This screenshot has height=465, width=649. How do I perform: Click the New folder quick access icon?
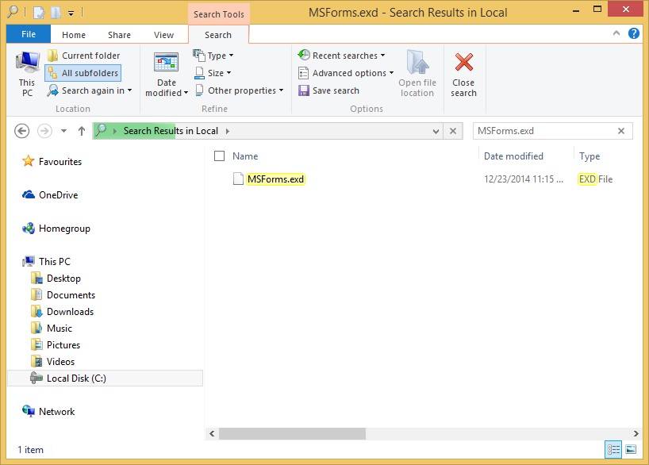pyautogui.click(x=56, y=13)
